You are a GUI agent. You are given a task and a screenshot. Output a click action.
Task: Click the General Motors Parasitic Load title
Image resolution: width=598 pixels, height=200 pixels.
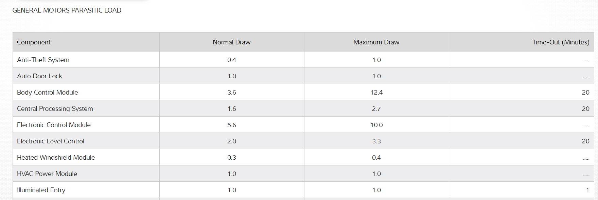tap(67, 11)
